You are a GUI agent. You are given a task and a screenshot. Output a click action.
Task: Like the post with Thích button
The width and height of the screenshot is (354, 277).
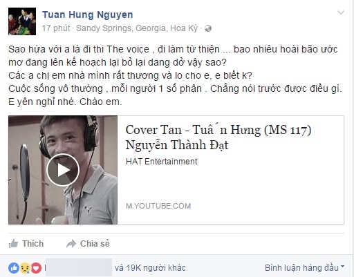click(26, 244)
